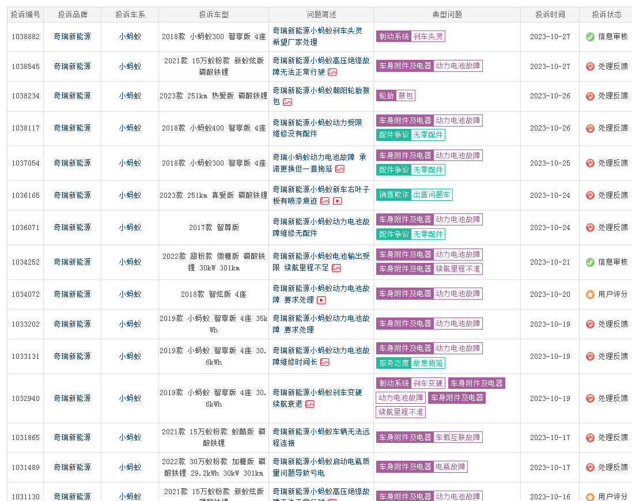The width and height of the screenshot is (632, 501).
Task: Click the 奇瑞新能源 brand link in row 1033202
Action: click(72, 324)
